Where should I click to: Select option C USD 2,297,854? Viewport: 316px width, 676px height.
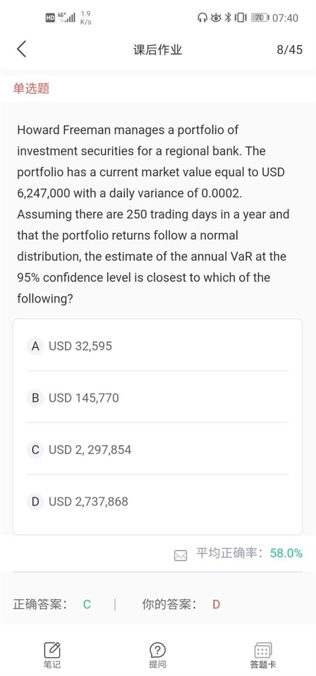tap(157, 449)
